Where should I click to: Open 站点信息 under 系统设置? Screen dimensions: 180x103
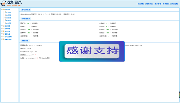click(x=9, y=12)
